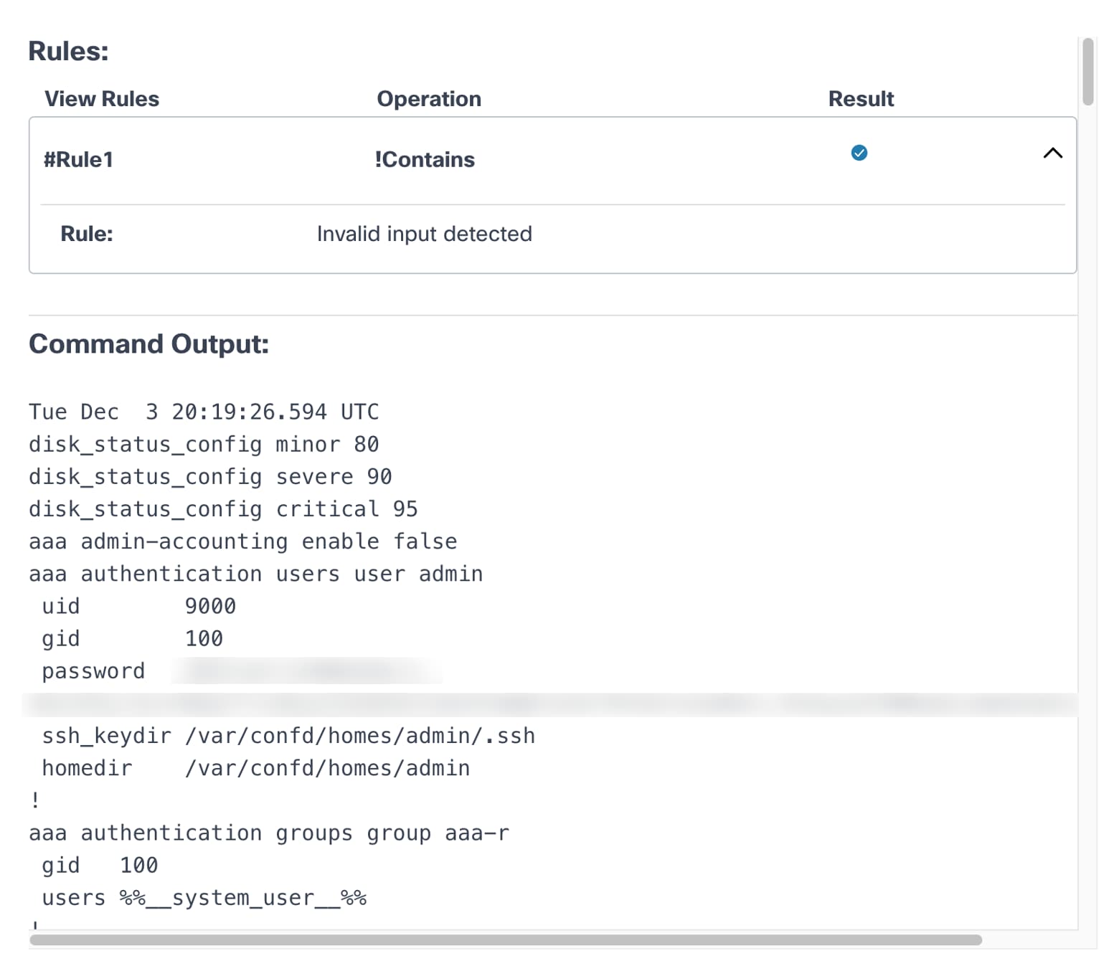Viewport: 1119px width, 961px height.
Task: Click the horizontal scrollbar at the bottom
Action: [506, 940]
